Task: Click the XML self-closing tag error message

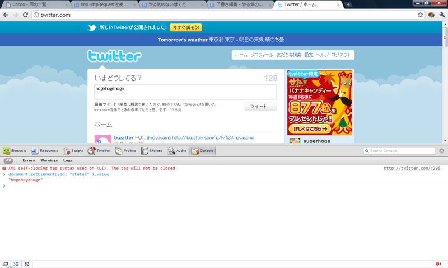Action: click(x=92, y=168)
